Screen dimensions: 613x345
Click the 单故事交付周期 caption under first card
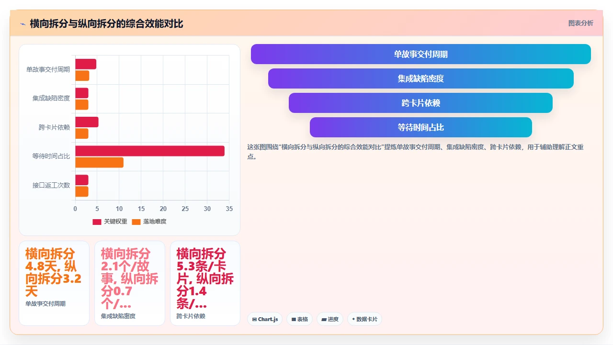click(45, 304)
